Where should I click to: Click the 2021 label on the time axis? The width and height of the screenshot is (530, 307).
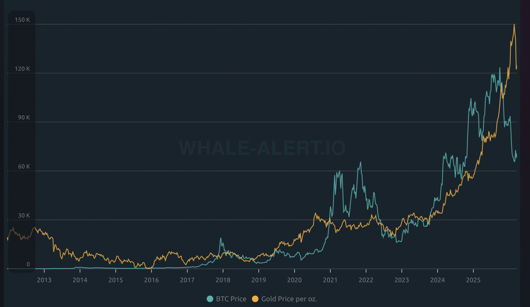pos(330,280)
